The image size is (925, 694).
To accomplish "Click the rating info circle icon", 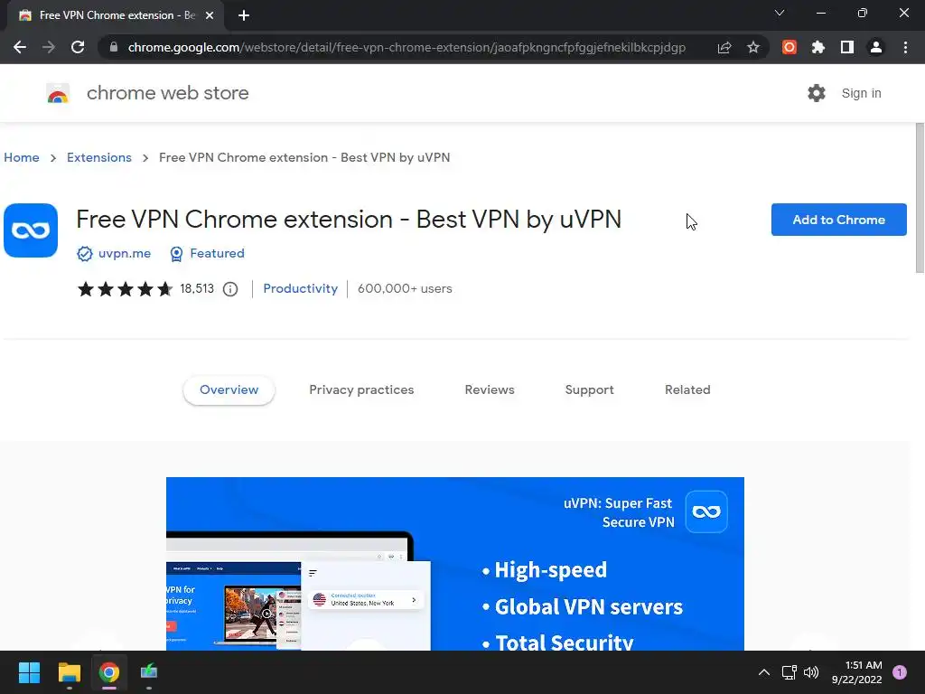I will click(x=230, y=289).
